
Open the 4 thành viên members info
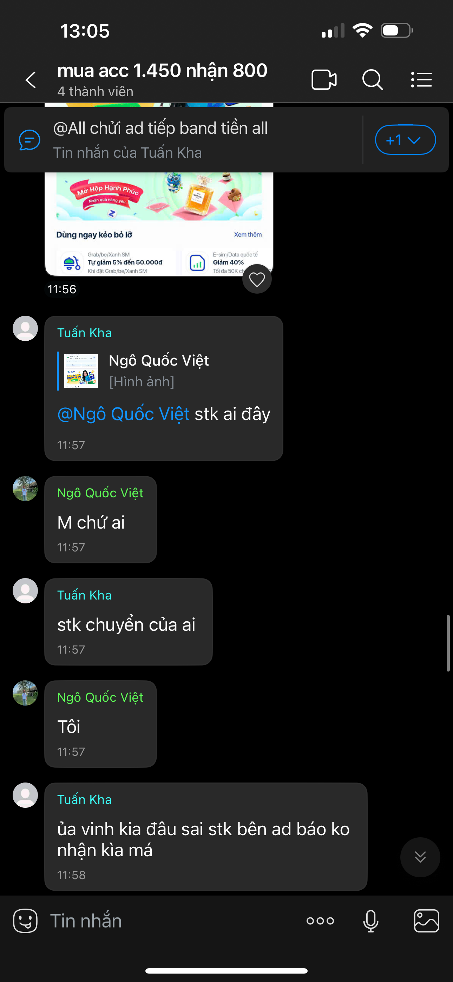[x=95, y=91]
